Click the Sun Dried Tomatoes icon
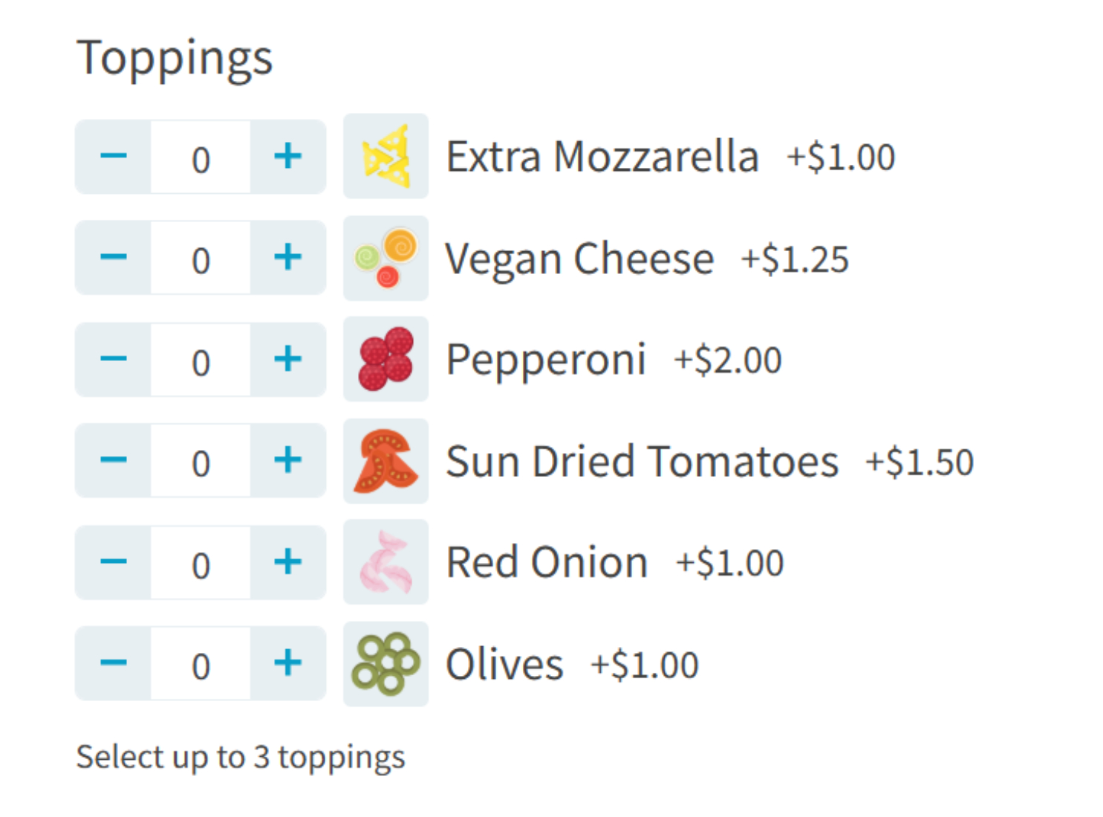The width and height of the screenshot is (1103, 817). coord(385,460)
